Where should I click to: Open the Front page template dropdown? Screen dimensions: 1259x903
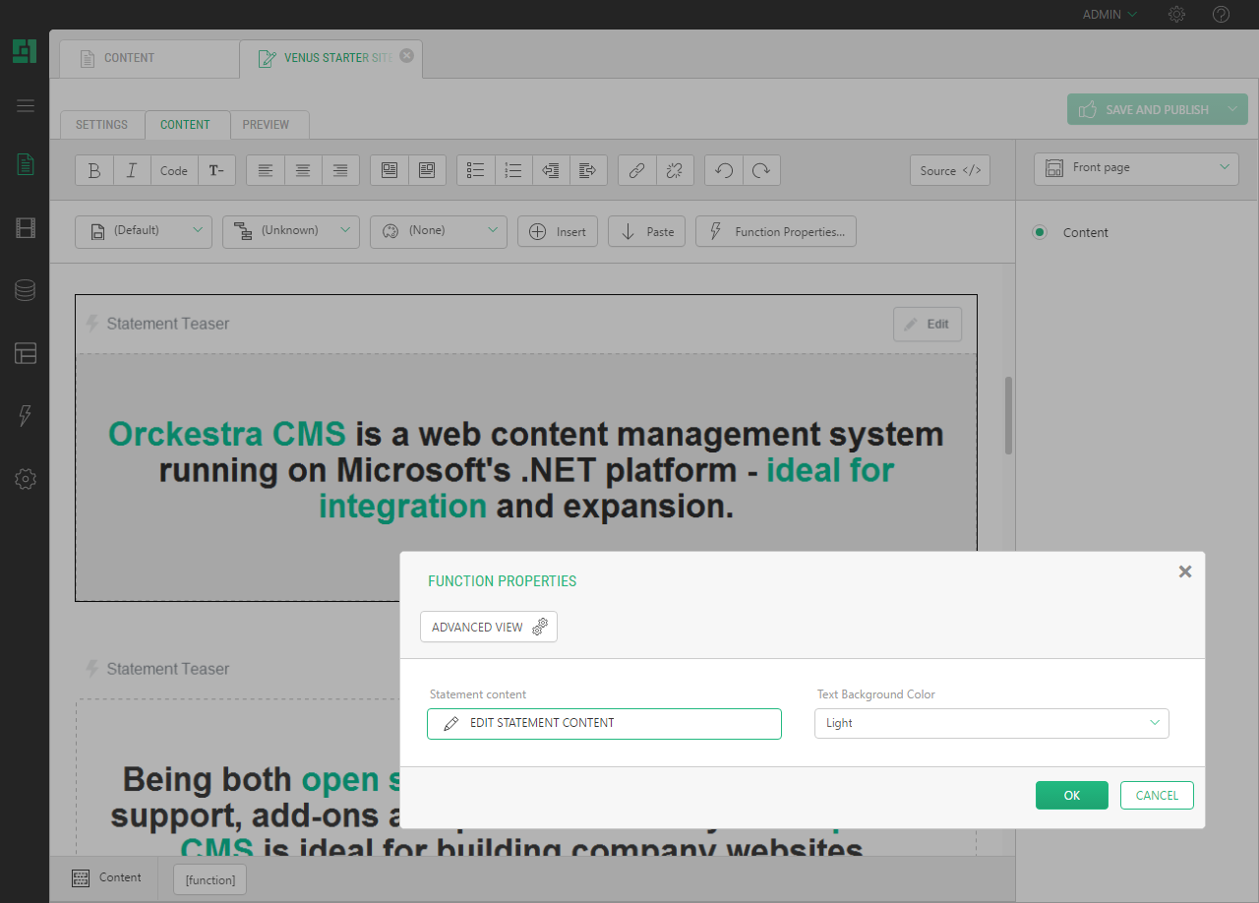click(x=1136, y=168)
